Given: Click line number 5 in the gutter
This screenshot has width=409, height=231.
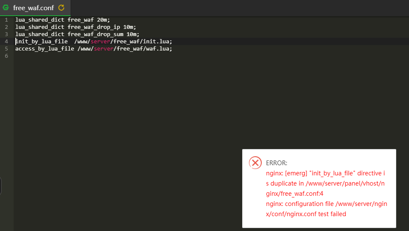Looking at the screenshot, I should pyautogui.click(x=6, y=49).
